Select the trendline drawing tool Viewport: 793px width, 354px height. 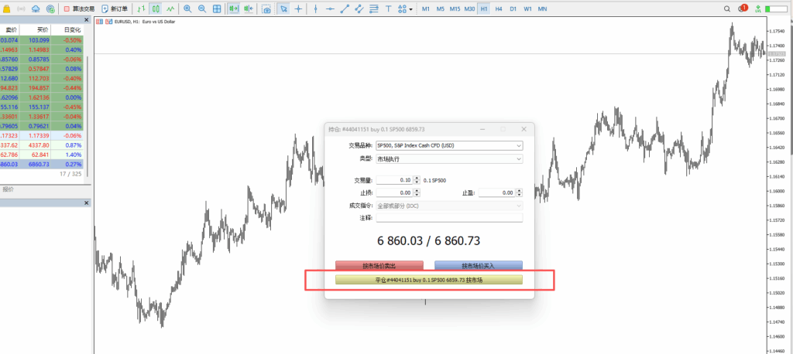pos(345,9)
